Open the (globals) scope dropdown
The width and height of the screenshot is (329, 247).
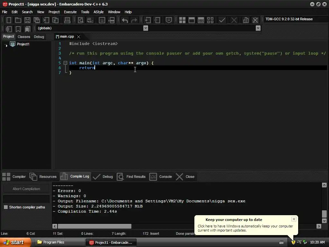click(x=146, y=28)
